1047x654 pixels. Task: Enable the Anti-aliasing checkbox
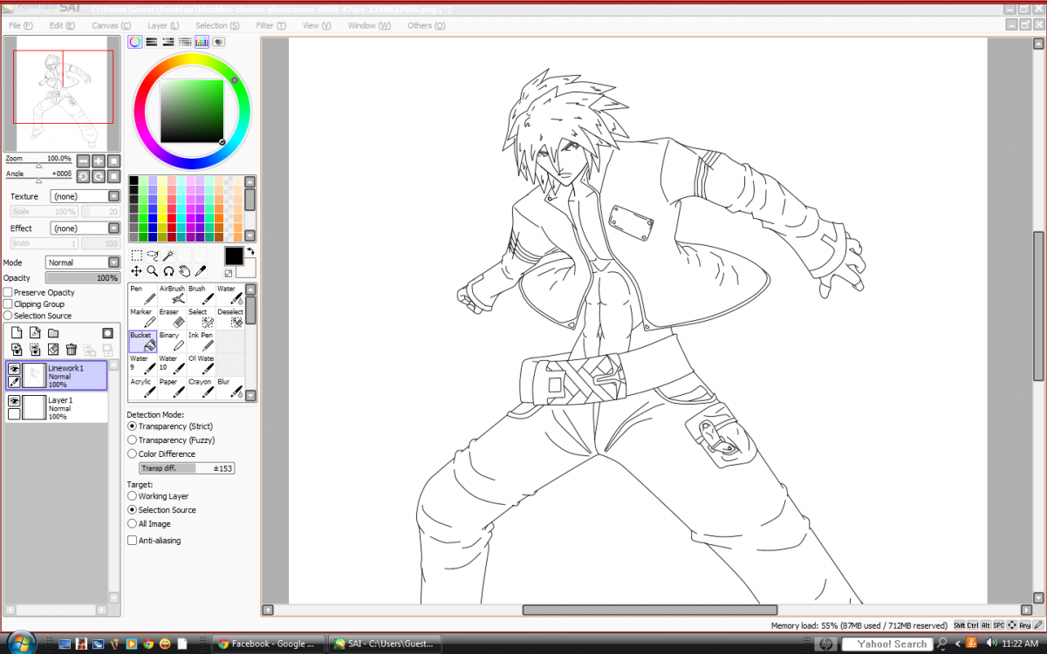tap(132, 541)
